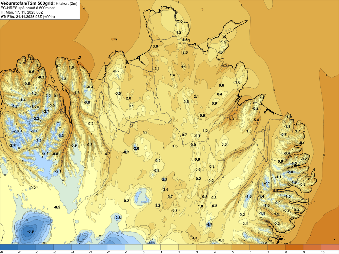Click the legend scale label -4
Screen dimensions: 339x254
(73, 252)
